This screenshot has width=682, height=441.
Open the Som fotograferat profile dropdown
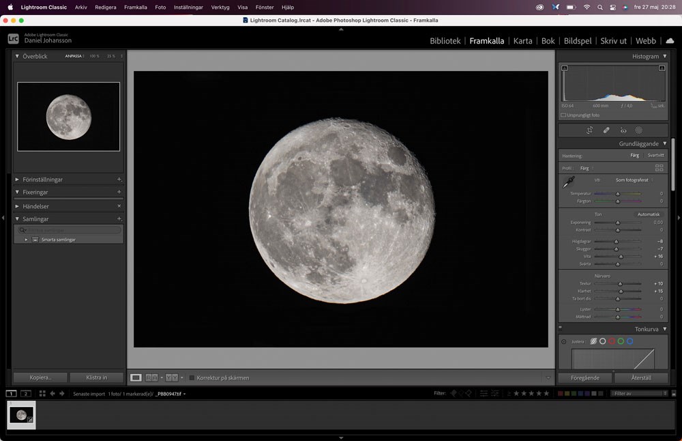pyautogui.click(x=632, y=180)
